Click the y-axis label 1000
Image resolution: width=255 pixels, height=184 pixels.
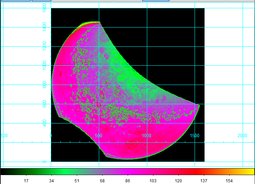coord(44,65)
